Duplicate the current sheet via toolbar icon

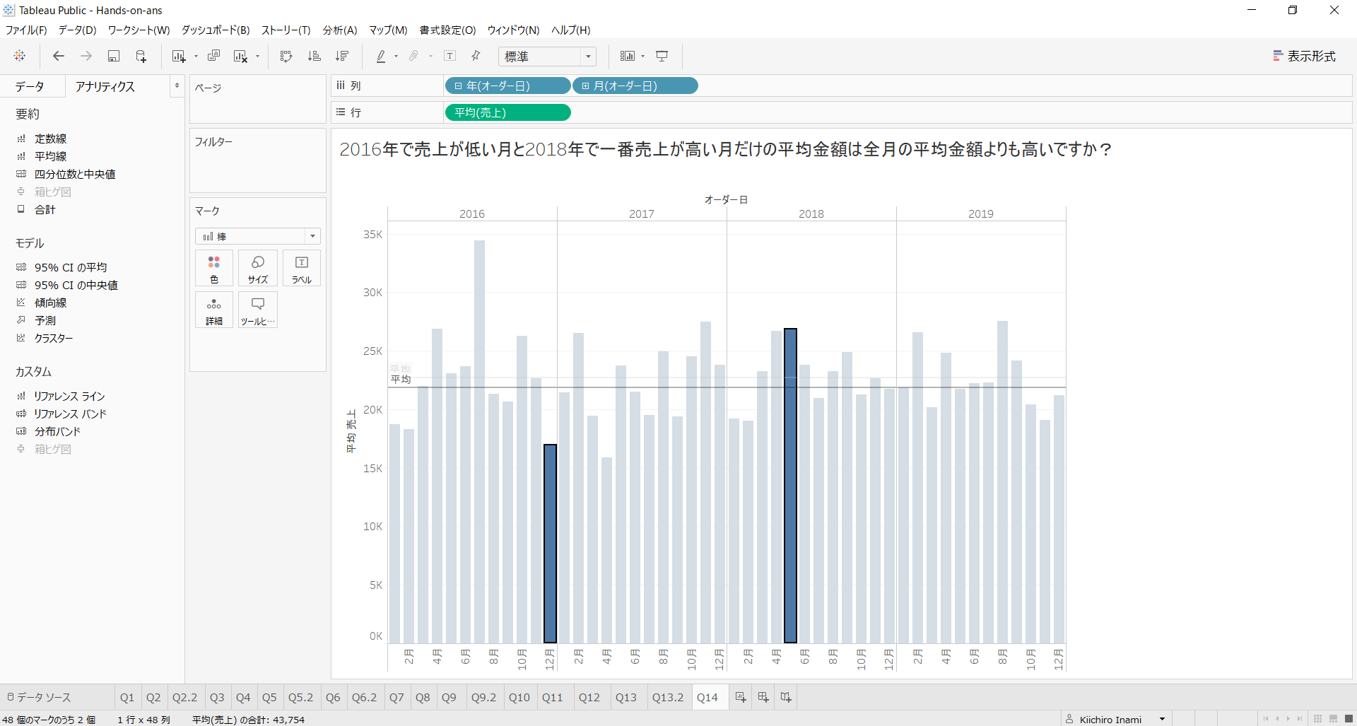[213, 56]
